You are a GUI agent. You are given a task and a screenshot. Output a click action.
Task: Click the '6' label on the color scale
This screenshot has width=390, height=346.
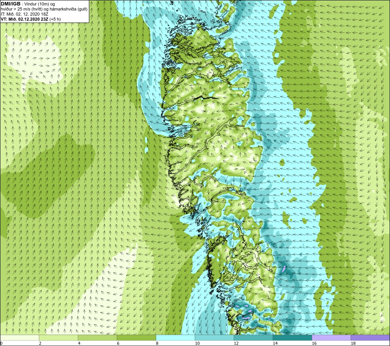[x=118, y=344]
